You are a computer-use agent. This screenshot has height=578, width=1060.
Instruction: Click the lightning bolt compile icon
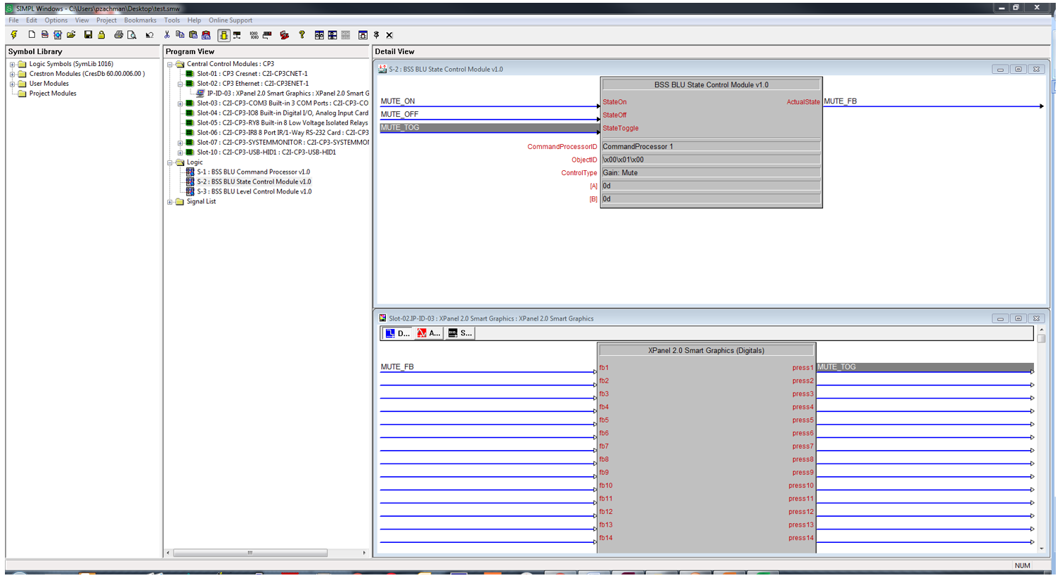(x=14, y=34)
